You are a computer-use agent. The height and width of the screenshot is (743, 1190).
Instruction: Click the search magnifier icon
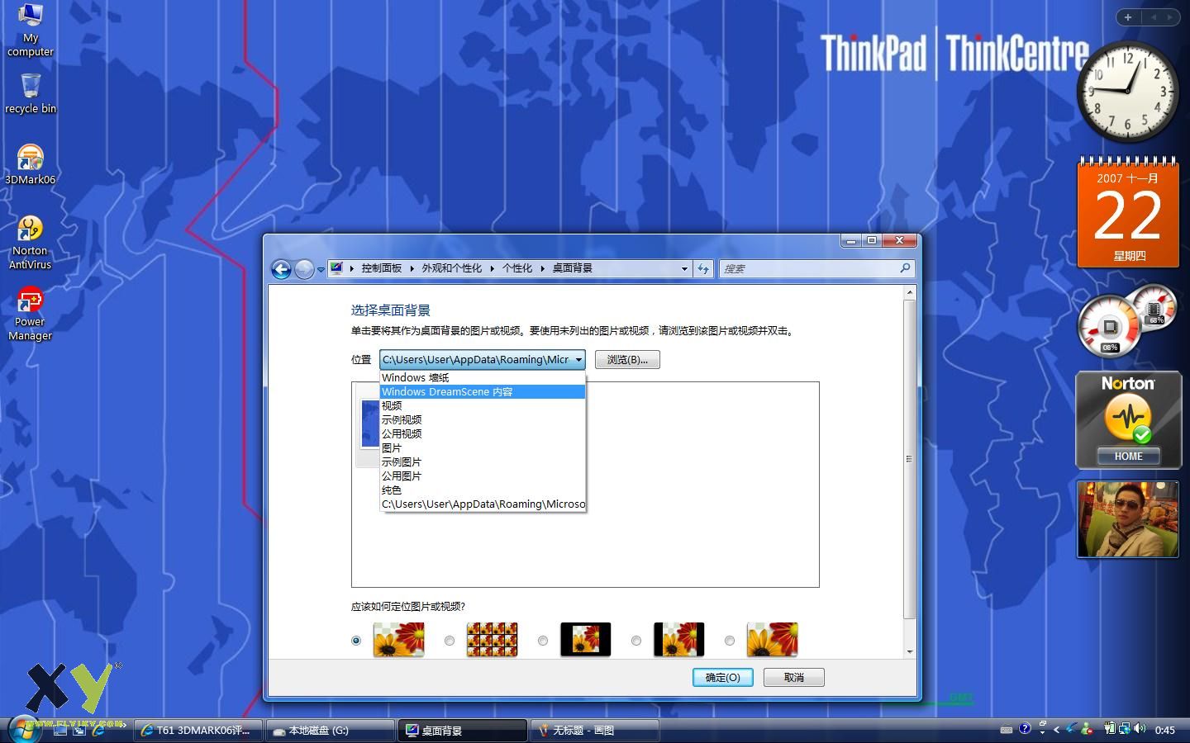click(x=905, y=268)
